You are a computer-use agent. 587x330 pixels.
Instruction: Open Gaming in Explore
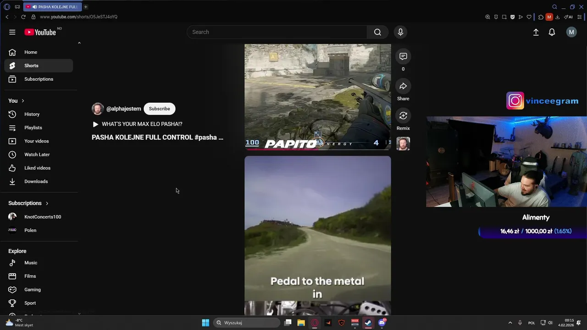(x=39, y=290)
